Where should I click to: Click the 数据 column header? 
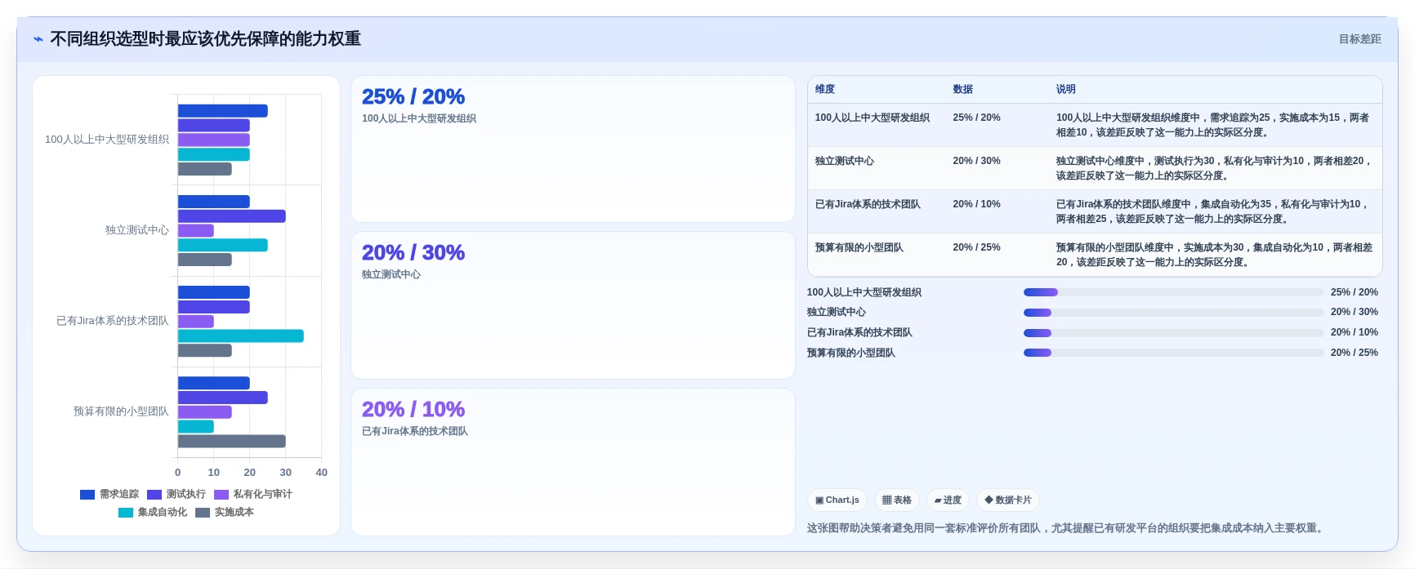963,89
